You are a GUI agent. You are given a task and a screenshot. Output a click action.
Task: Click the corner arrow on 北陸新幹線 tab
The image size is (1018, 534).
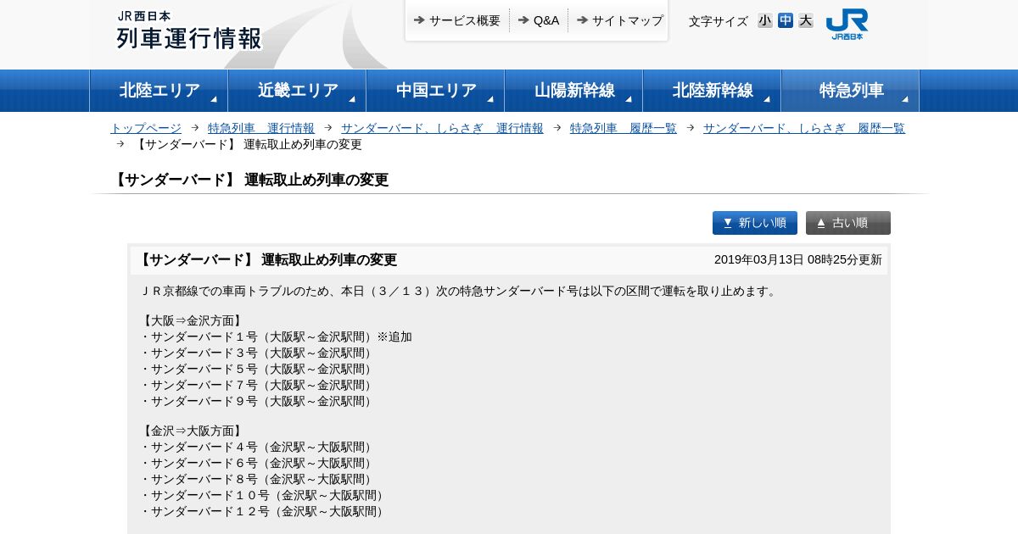point(767,99)
